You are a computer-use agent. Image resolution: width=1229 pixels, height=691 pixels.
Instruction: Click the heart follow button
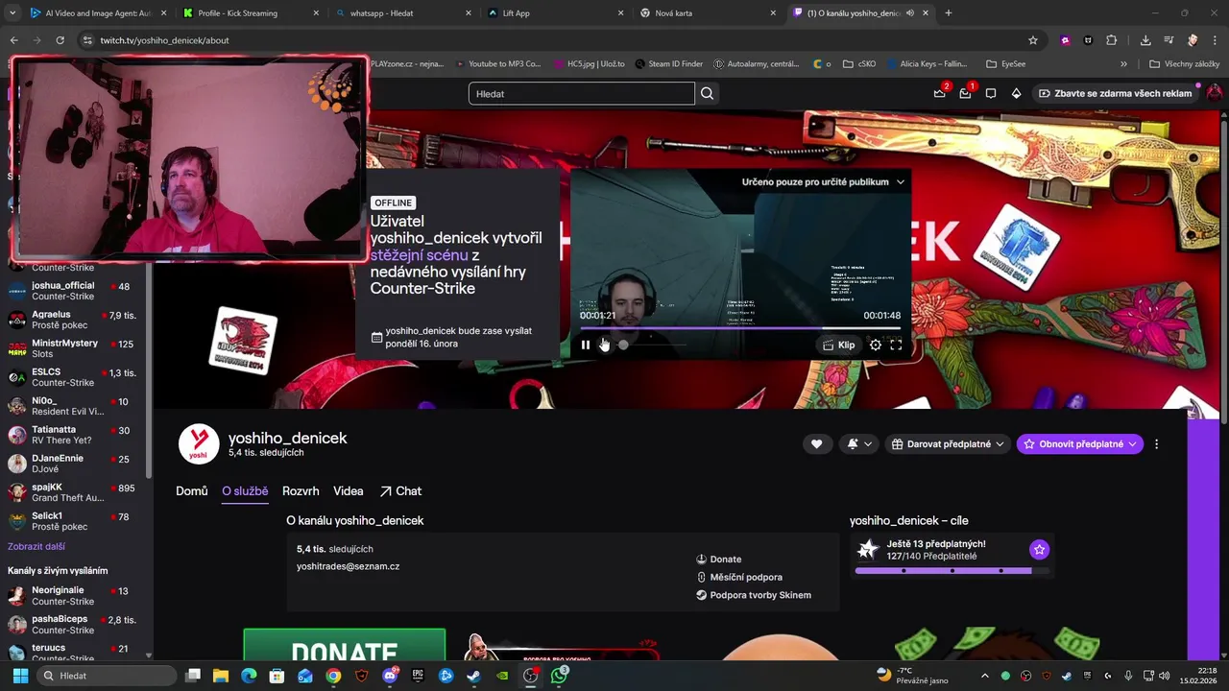click(x=816, y=443)
